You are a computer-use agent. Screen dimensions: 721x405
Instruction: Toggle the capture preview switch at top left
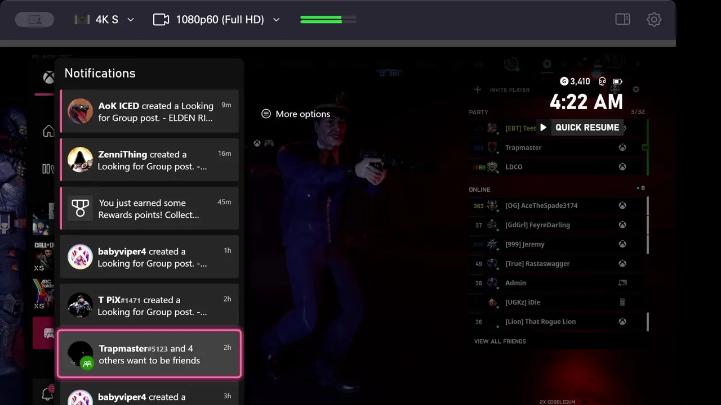[34, 20]
